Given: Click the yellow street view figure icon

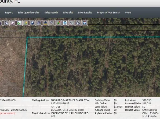Looking at the screenshot, I should click(26, 23).
